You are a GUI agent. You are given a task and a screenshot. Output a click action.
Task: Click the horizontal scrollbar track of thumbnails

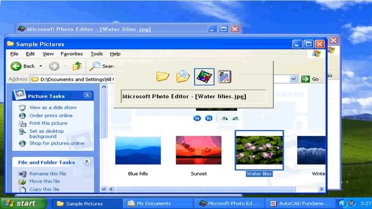tap(205, 189)
